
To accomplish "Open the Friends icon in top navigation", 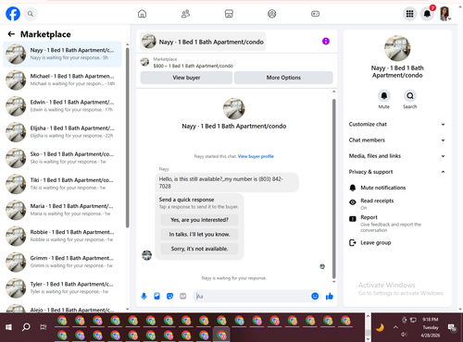I will tap(185, 14).
